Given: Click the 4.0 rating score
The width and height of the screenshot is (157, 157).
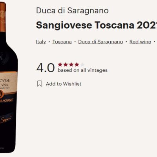Looking at the screenshot, I should click(x=46, y=68).
